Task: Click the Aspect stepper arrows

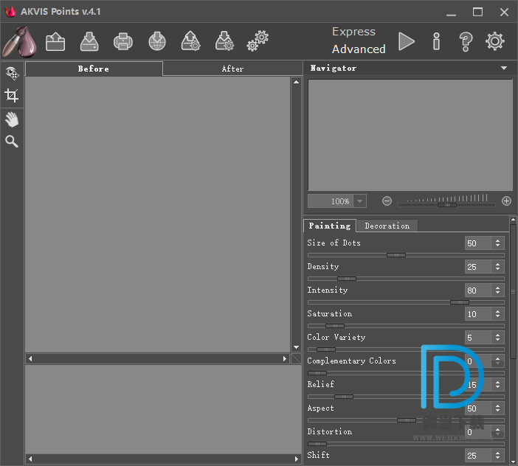Action: [x=497, y=408]
